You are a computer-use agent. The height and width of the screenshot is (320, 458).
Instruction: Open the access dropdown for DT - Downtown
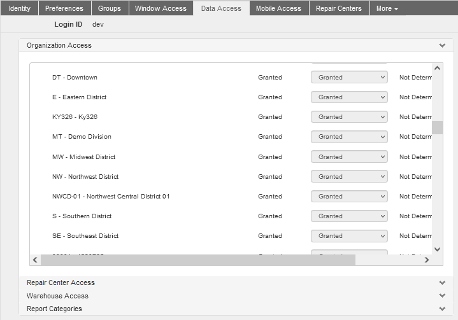pos(349,78)
